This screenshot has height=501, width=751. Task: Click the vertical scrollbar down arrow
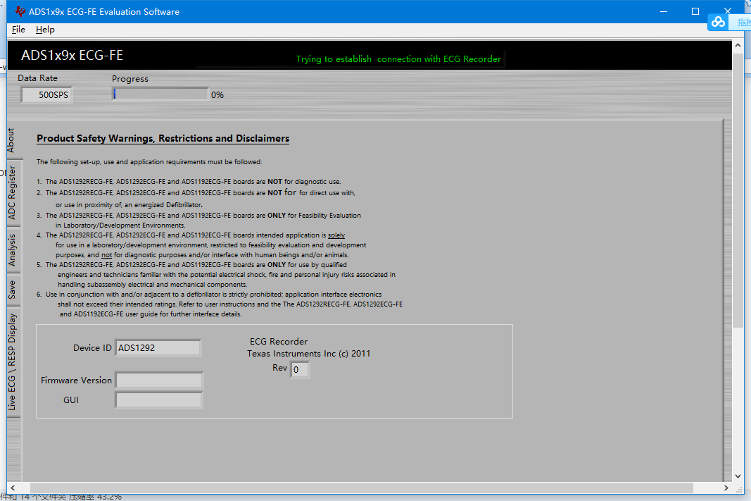click(738, 476)
